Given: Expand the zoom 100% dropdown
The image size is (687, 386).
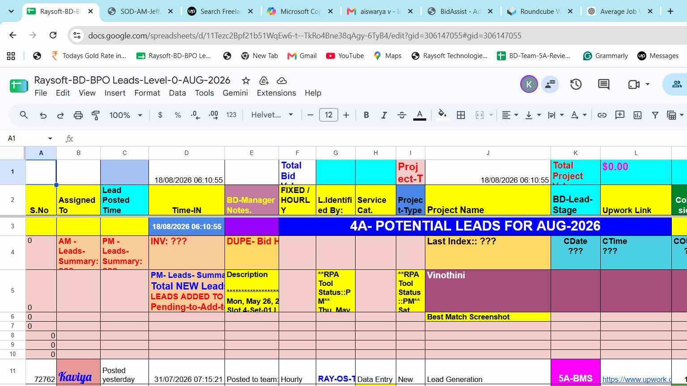Looking at the screenshot, I should (126, 115).
